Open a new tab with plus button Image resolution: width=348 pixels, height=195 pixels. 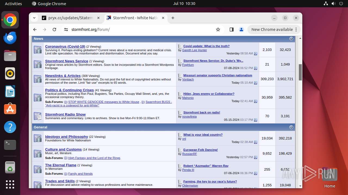[173, 18]
